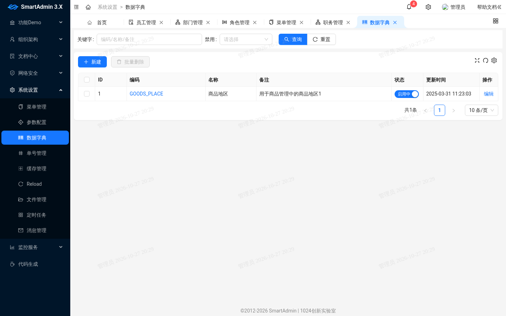The width and height of the screenshot is (506, 316).
Task: Close the 员工管理 tab
Action: click(x=161, y=22)
